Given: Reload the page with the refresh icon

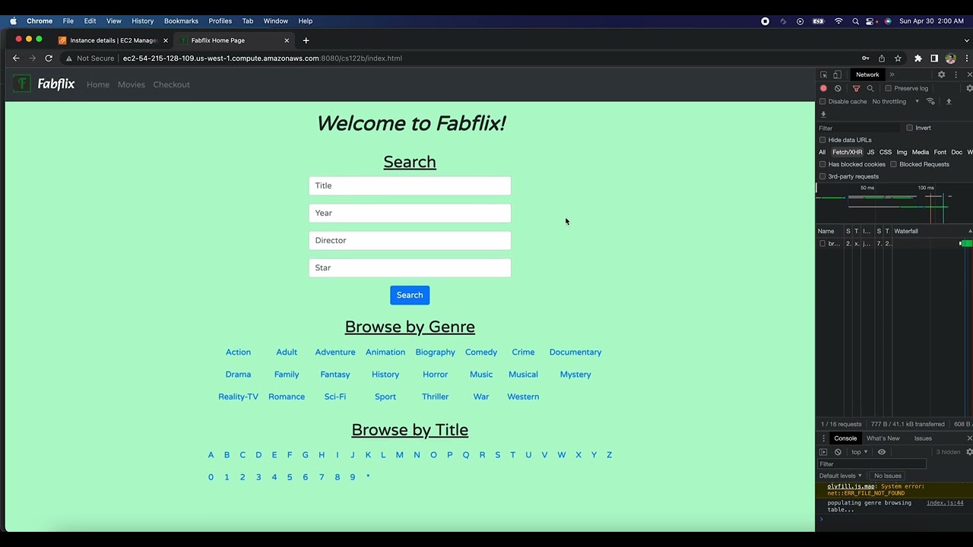Looking at the screenshot, I should pos(49,58).
